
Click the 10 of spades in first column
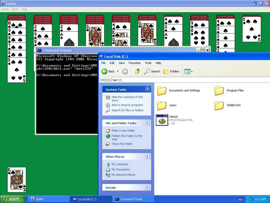[x=17, y=24]
